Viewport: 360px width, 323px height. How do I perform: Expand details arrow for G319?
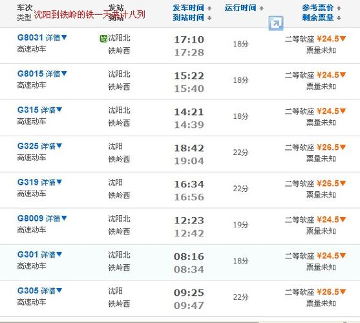[59, 182]
